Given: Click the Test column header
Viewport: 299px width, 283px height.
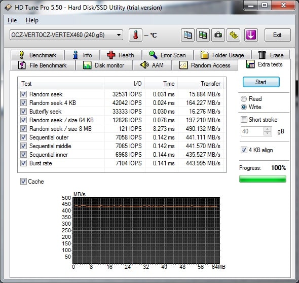Looking at the screenshot, I should click(x=61, y=84).
